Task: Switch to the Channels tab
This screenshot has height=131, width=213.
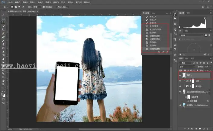Action: (x=187, y=58)
